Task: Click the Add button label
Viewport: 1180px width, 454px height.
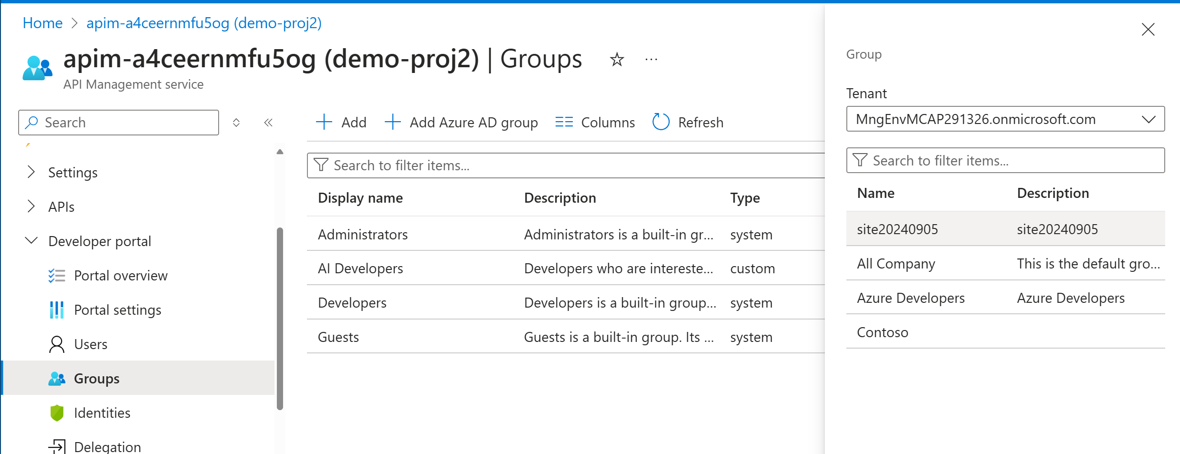Action: tap(354, 123)
